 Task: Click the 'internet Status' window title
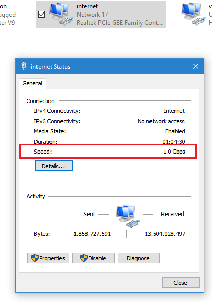click(x=51, y=67)
